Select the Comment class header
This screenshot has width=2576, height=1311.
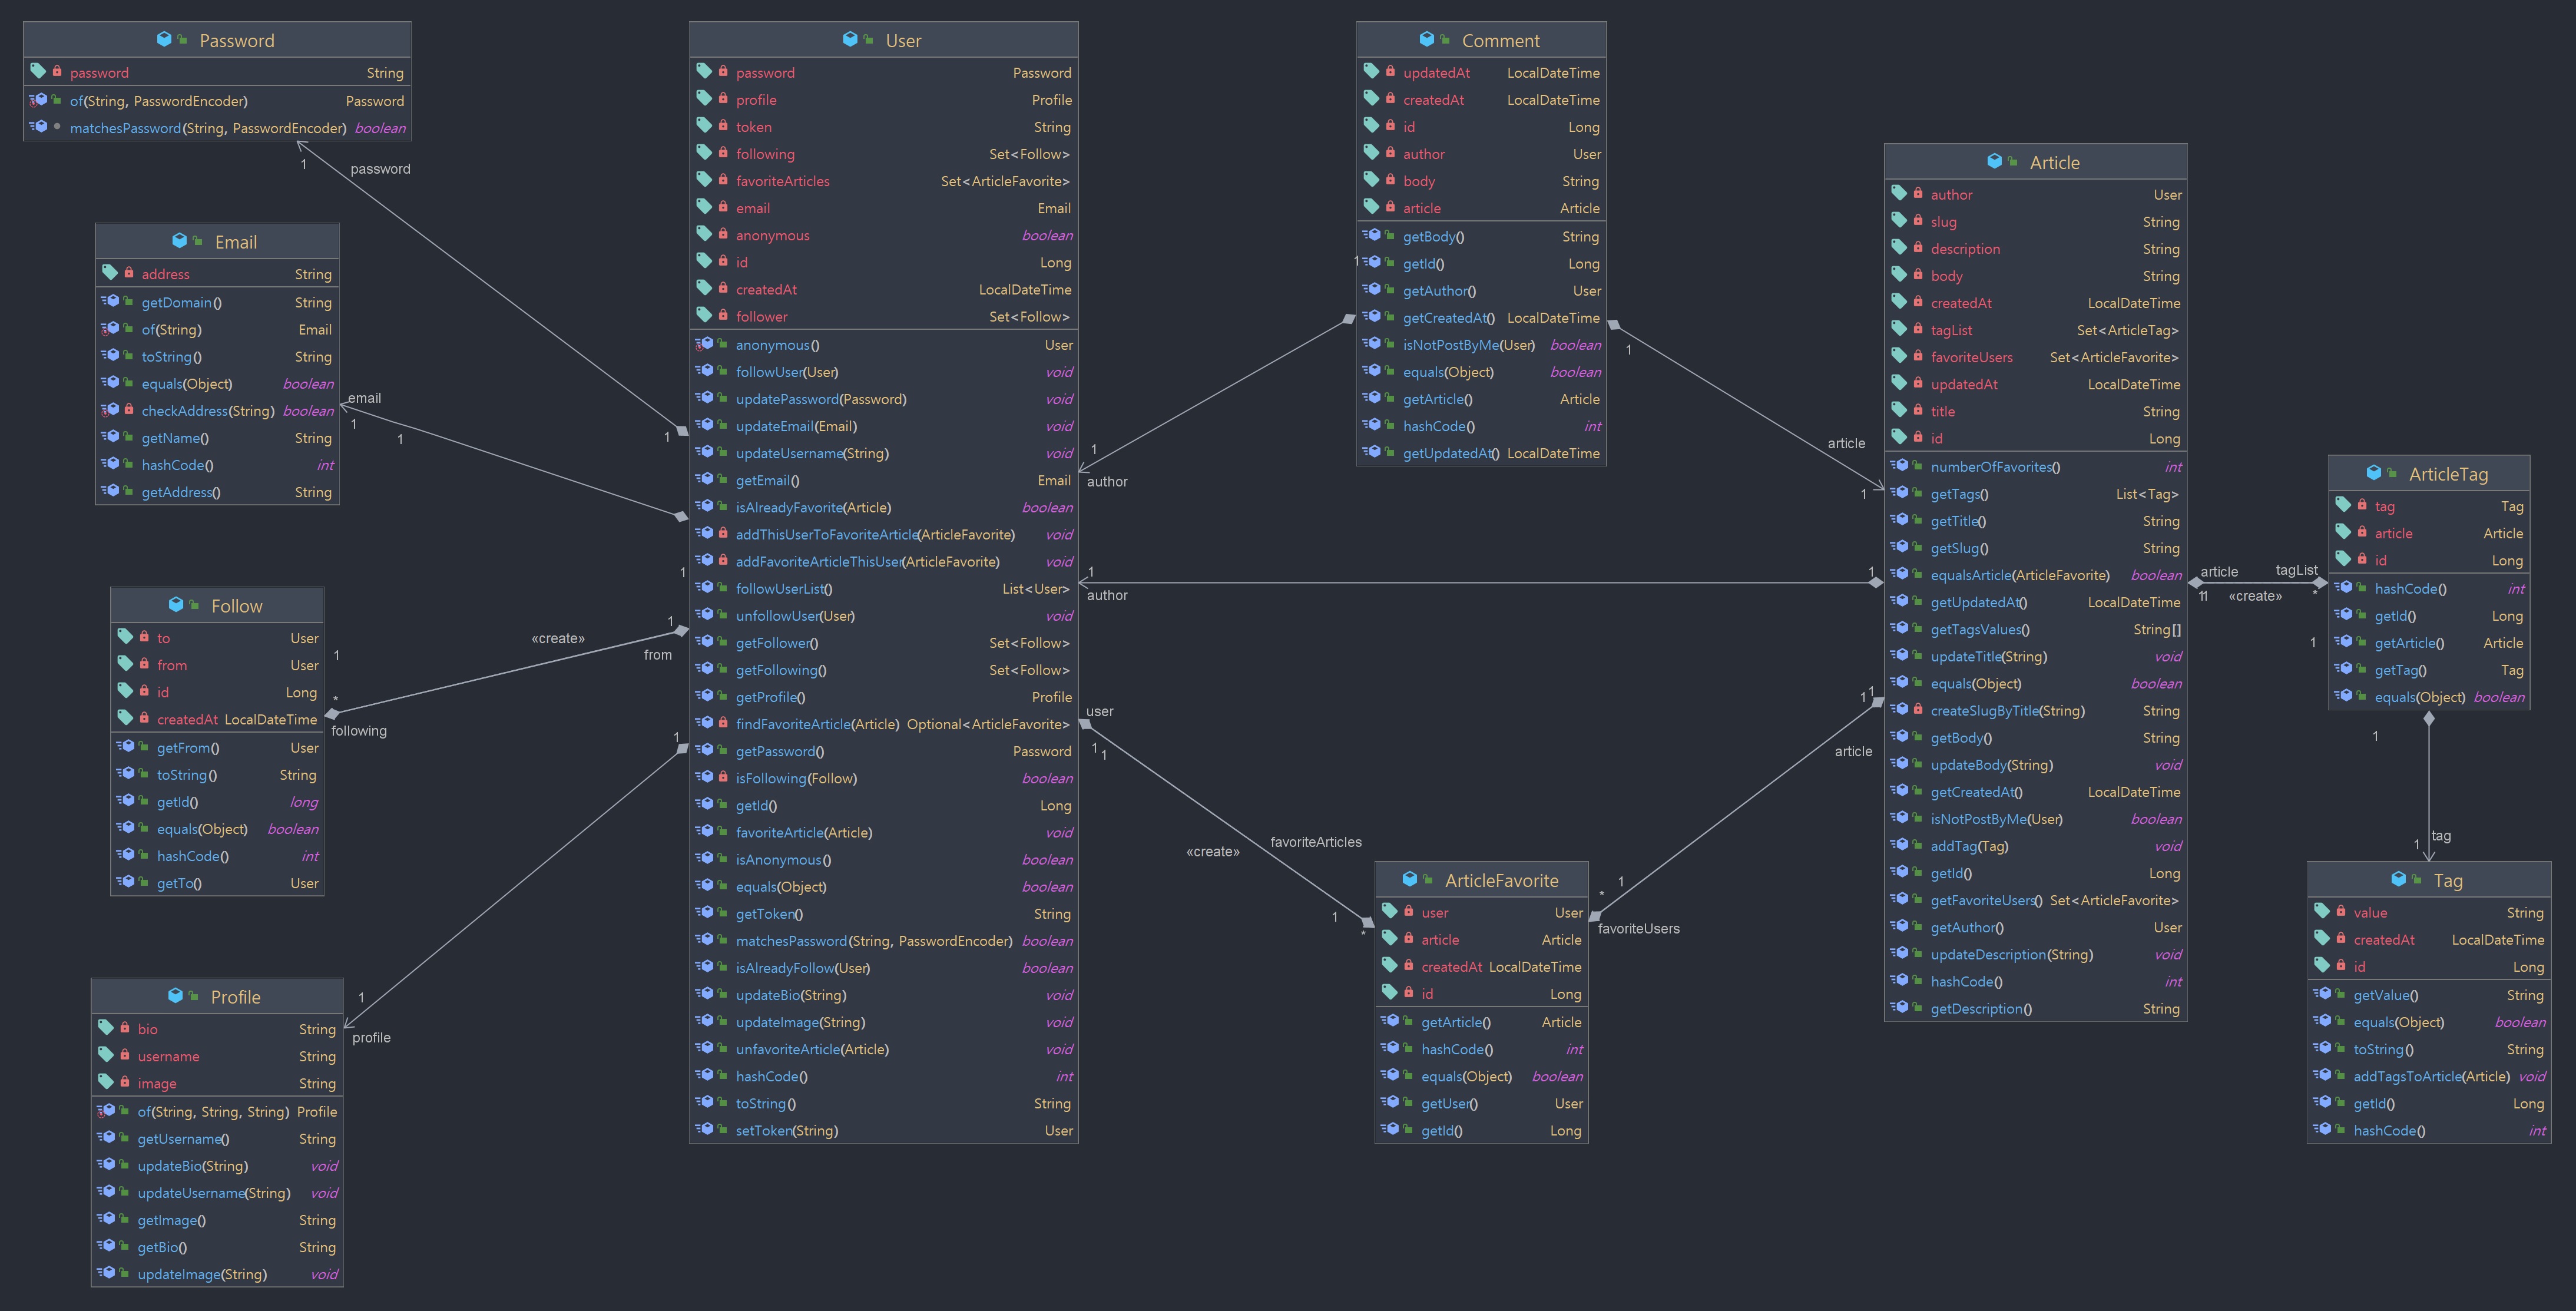tap(1500, 41)
